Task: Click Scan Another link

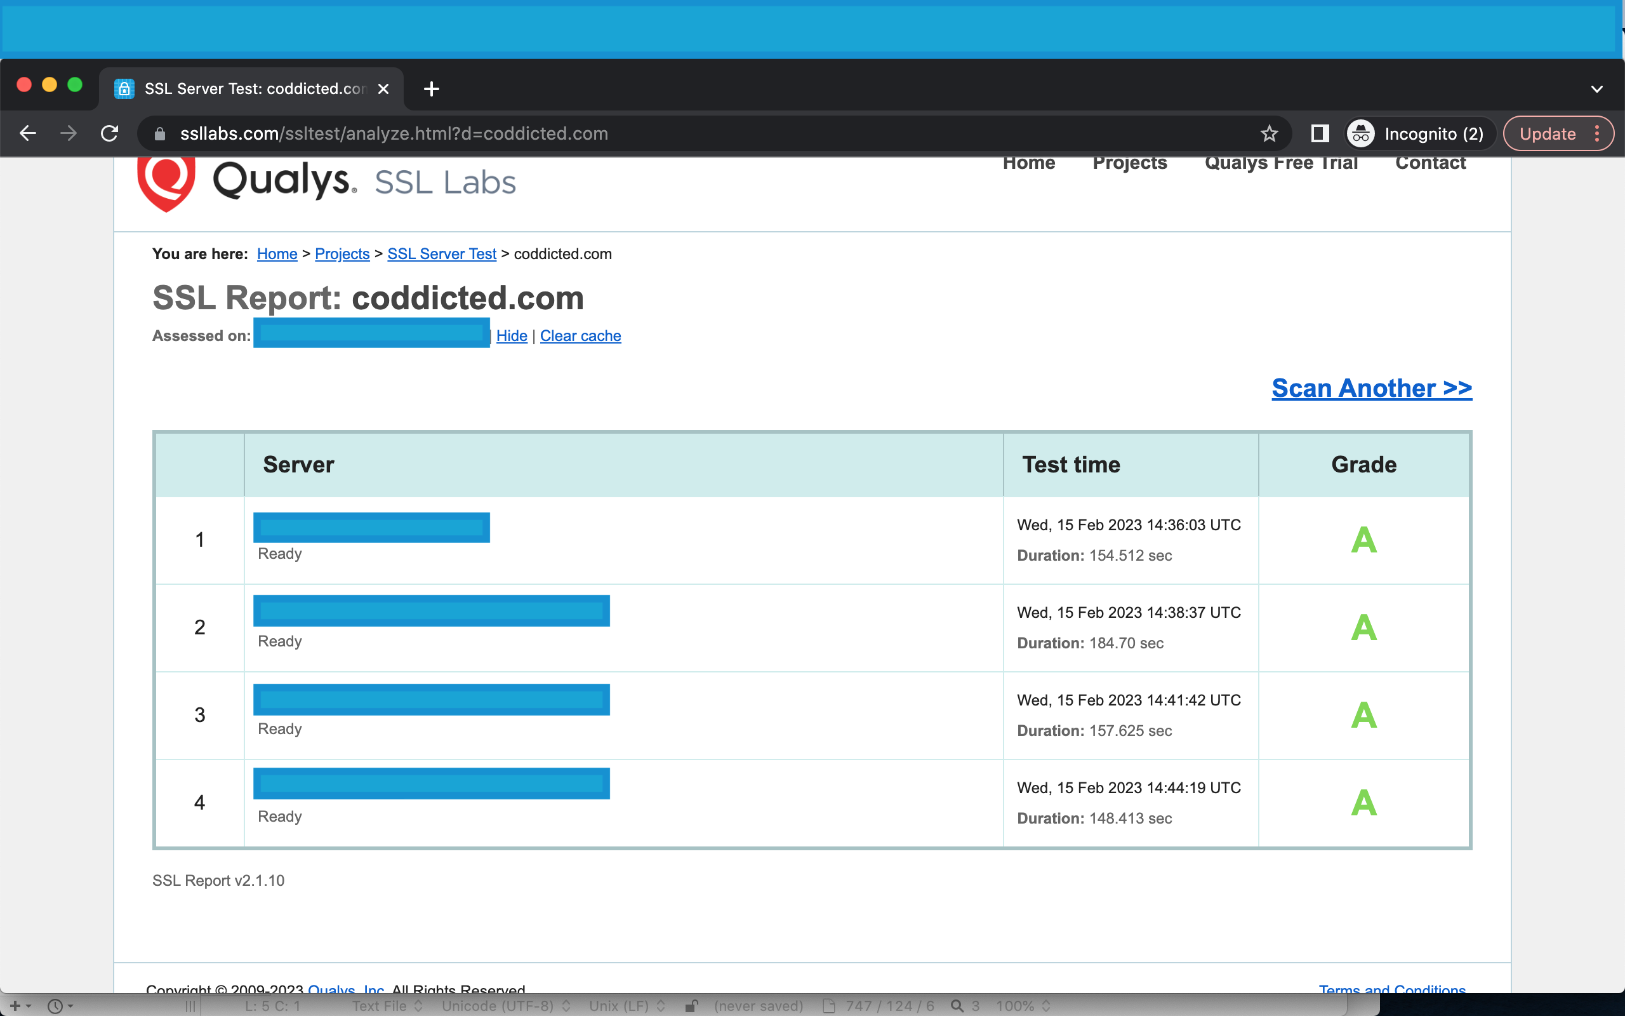Action: tap(1371, 389)
